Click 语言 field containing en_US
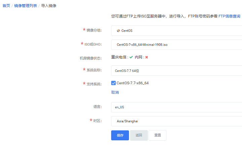242x146 pixels. point(176,107)
